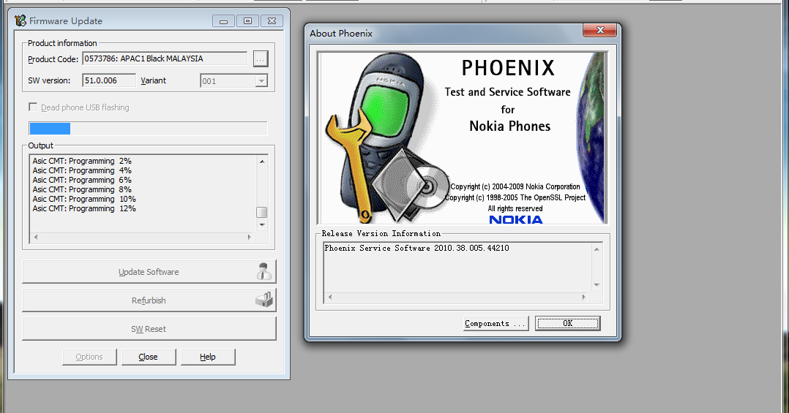Toggle the Dead phone USB flashing checkbox
Screen dimensions: 789x413
click(33, 107)
